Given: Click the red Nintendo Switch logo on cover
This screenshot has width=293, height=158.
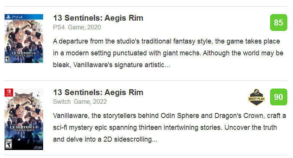Looking at the screenshot, I should 8,92.
